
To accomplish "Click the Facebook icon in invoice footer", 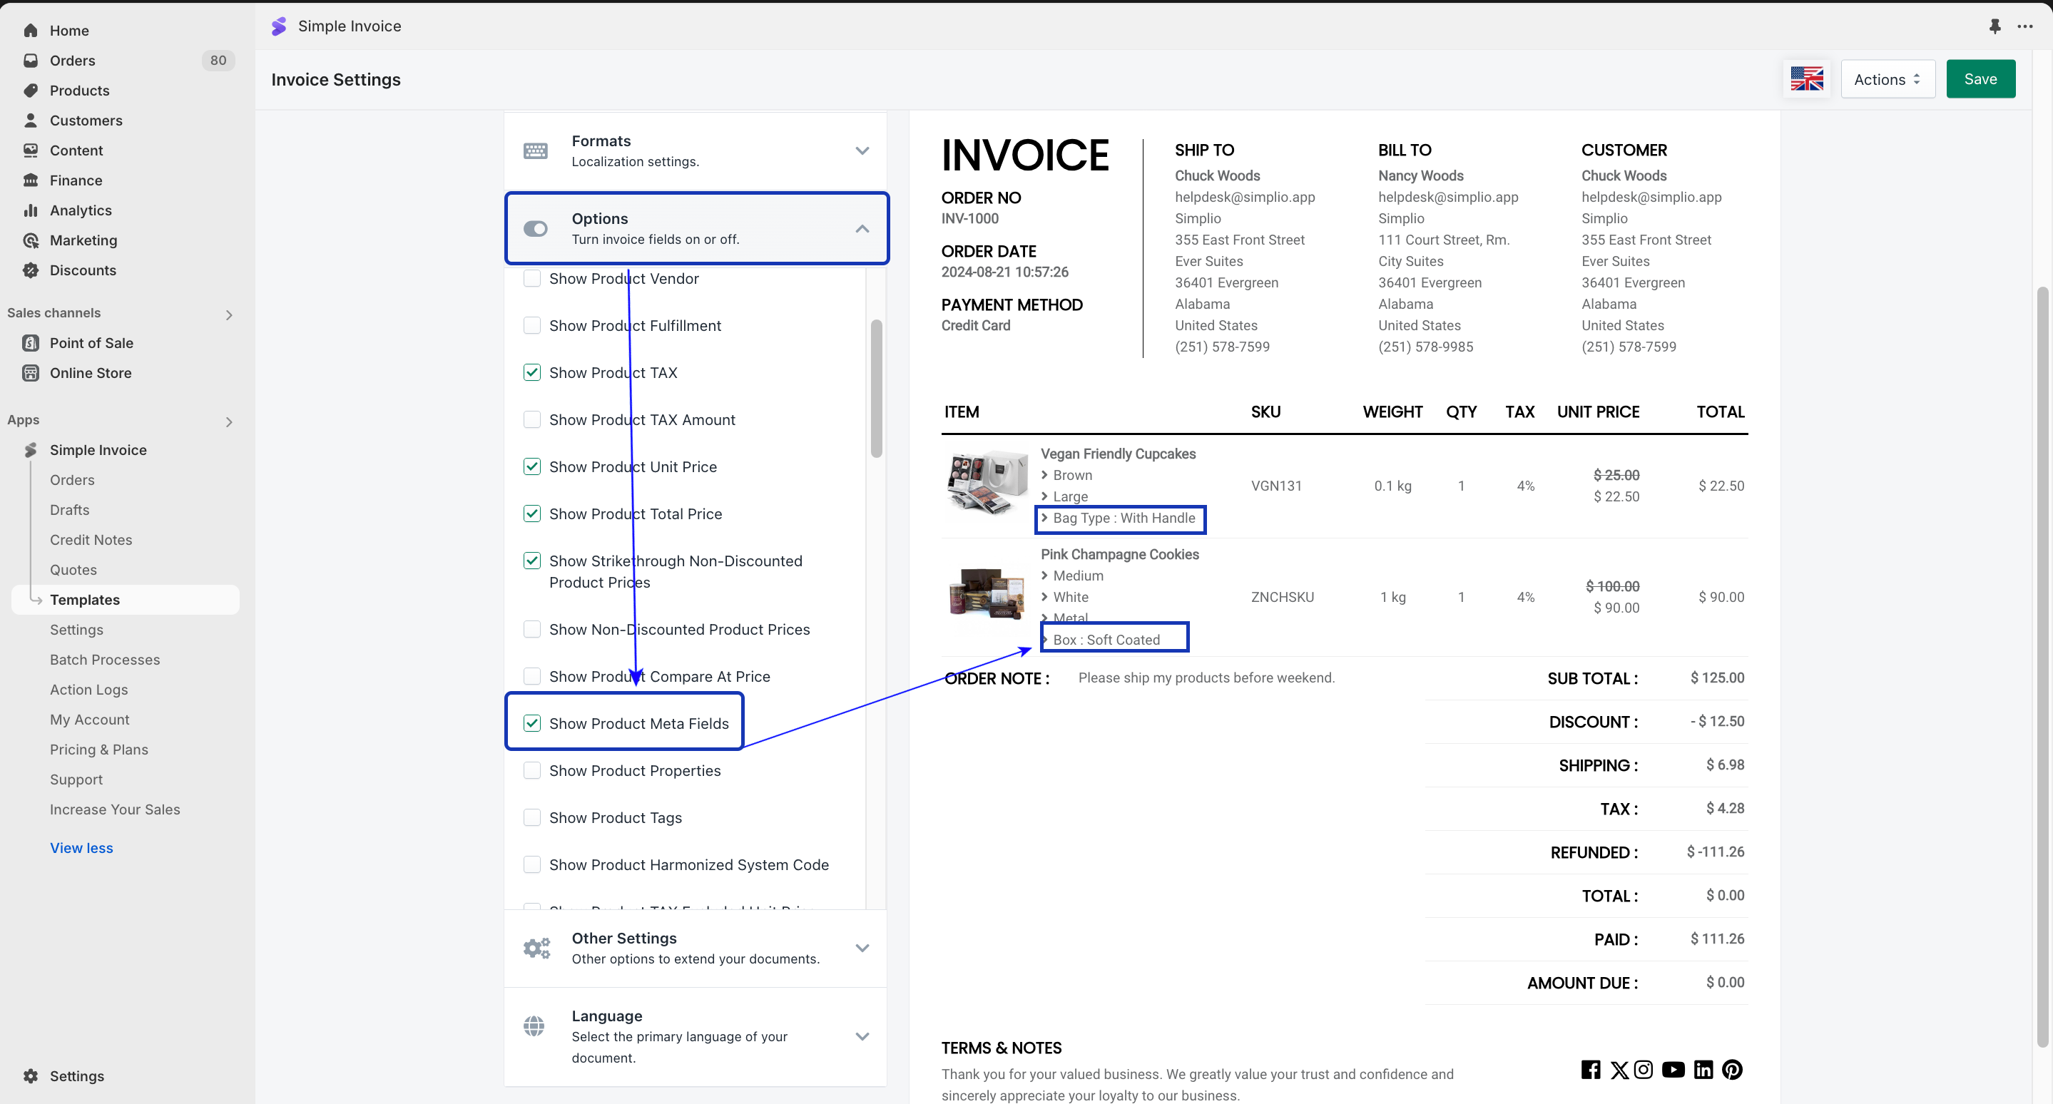I will [1590, 1070].
